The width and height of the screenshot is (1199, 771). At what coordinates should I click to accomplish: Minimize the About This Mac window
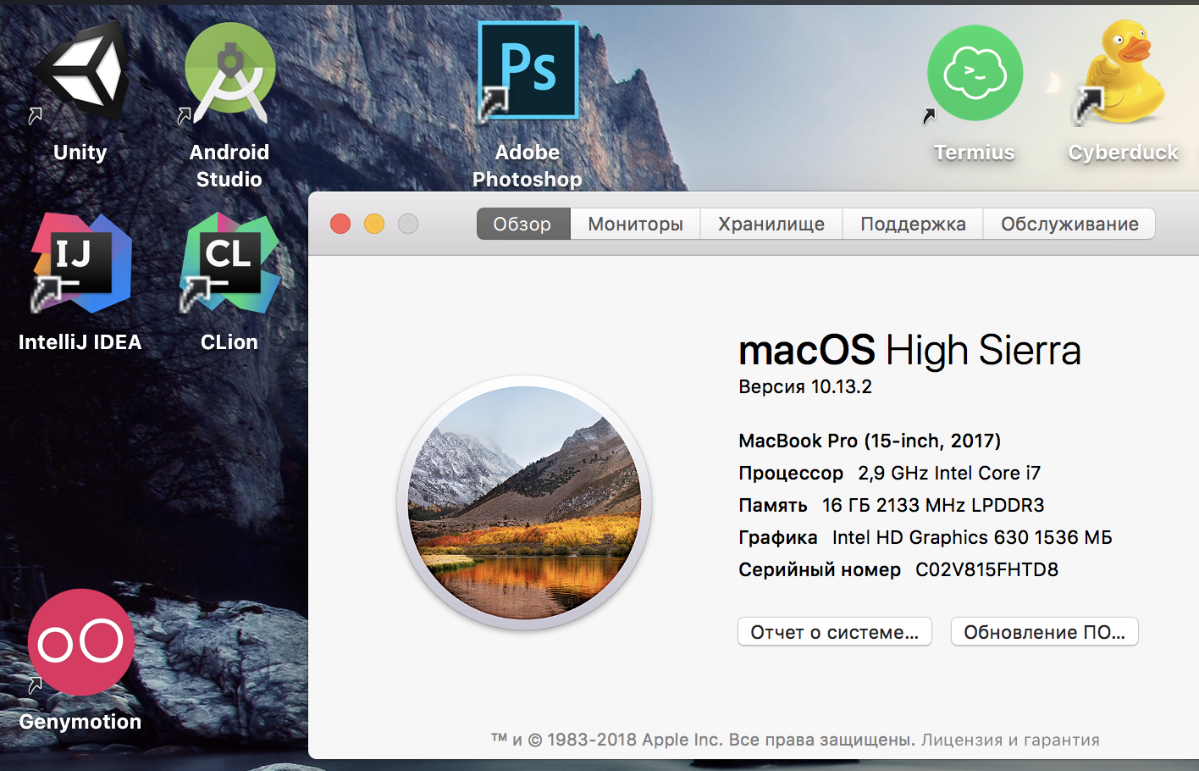(x=374, y=224)
